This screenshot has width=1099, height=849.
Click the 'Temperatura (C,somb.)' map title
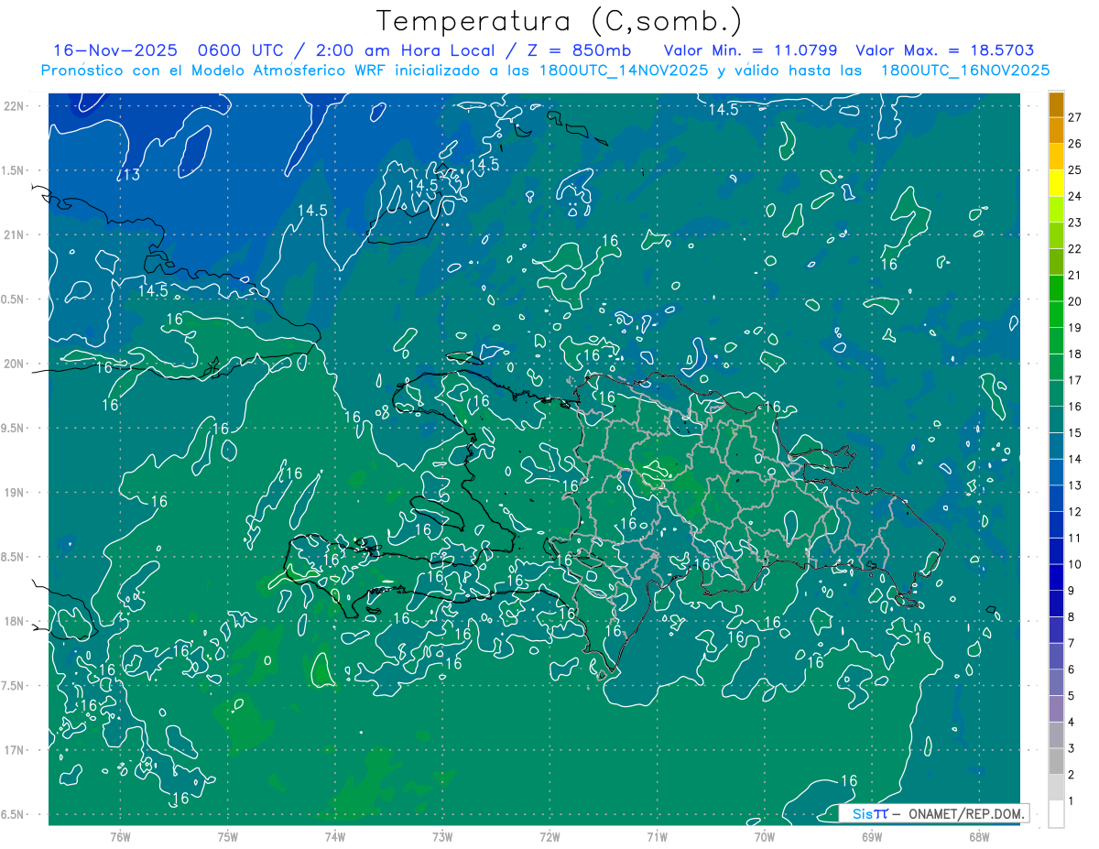pyautogui.click(x=560, y=21)
